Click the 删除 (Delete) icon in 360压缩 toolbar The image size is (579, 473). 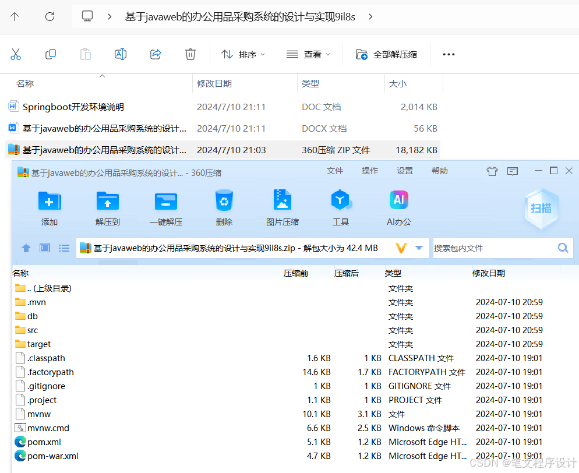click(224, 207)
